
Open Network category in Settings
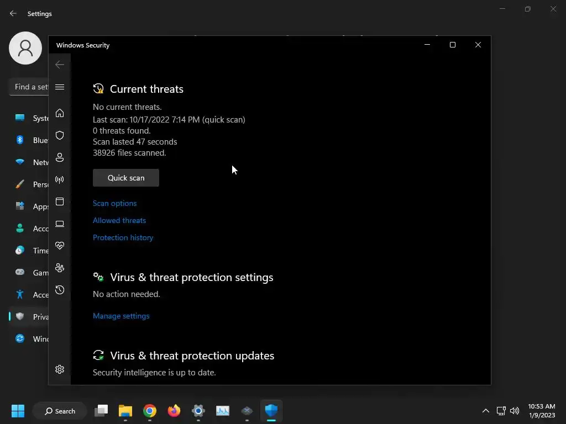tap(29, 162)
